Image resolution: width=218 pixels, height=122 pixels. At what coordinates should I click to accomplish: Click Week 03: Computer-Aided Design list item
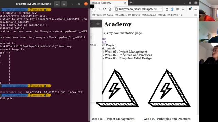click(128, 58)
